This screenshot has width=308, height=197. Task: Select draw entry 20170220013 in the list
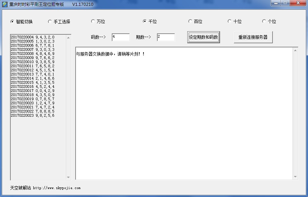pyautogui.click(x=32, y=74)
